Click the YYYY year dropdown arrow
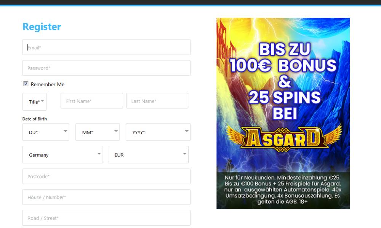 (x=187, y=131)
